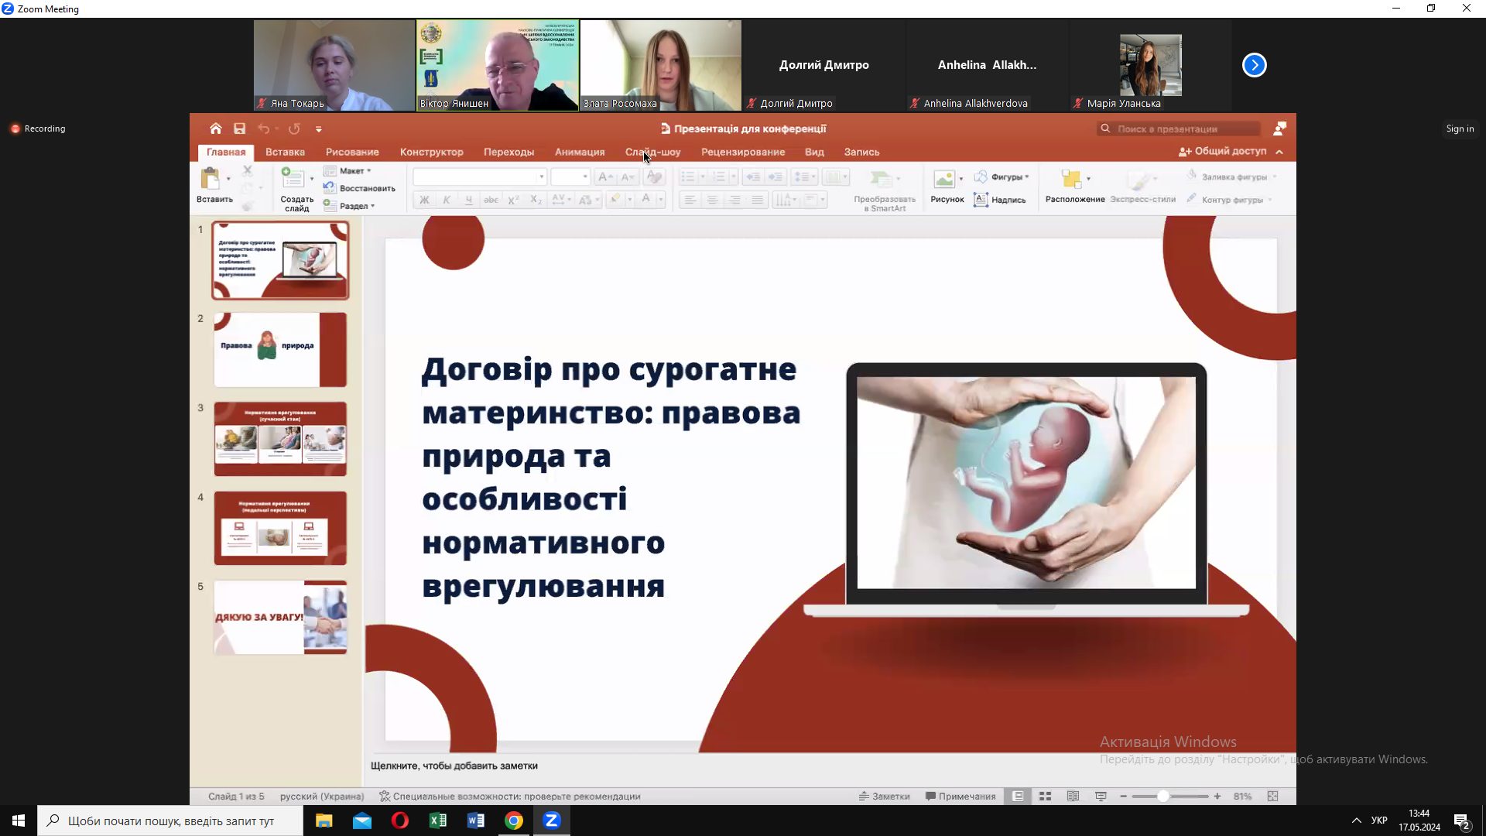The height and width of the screenshot is (836, 1486).
Task: Open the Arrange (Расположение) tool
Action: 1071,180
